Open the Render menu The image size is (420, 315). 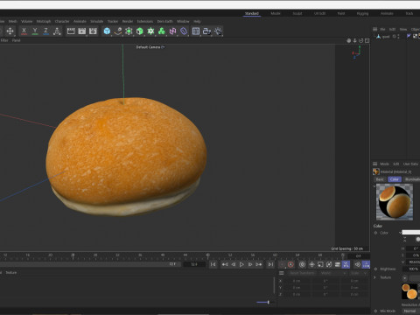[128, 21]
